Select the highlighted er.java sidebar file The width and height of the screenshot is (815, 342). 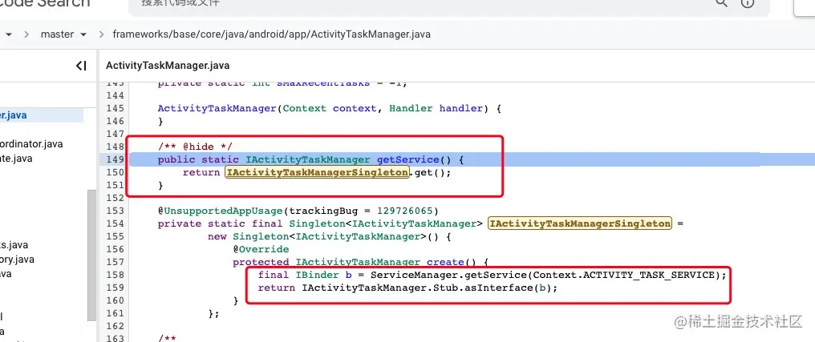[x=42, y=115]
